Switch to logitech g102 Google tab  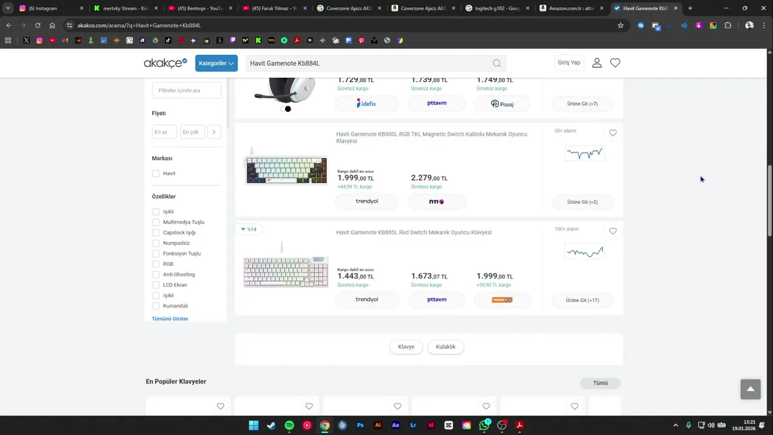(498, 8)
